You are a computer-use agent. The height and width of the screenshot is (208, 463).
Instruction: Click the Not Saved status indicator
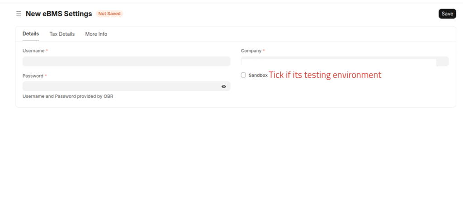[109, 14]
